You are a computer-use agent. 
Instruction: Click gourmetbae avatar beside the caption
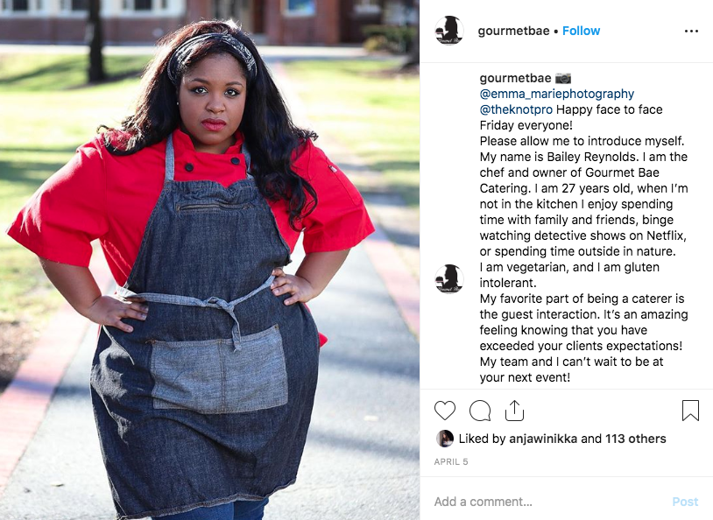pyautogui.click(x=449, y=278)
